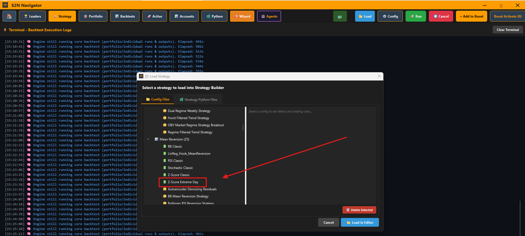Open the Config toolbar button
The width and height of the screenshot is (525, 236).
[x=390, y=16]
